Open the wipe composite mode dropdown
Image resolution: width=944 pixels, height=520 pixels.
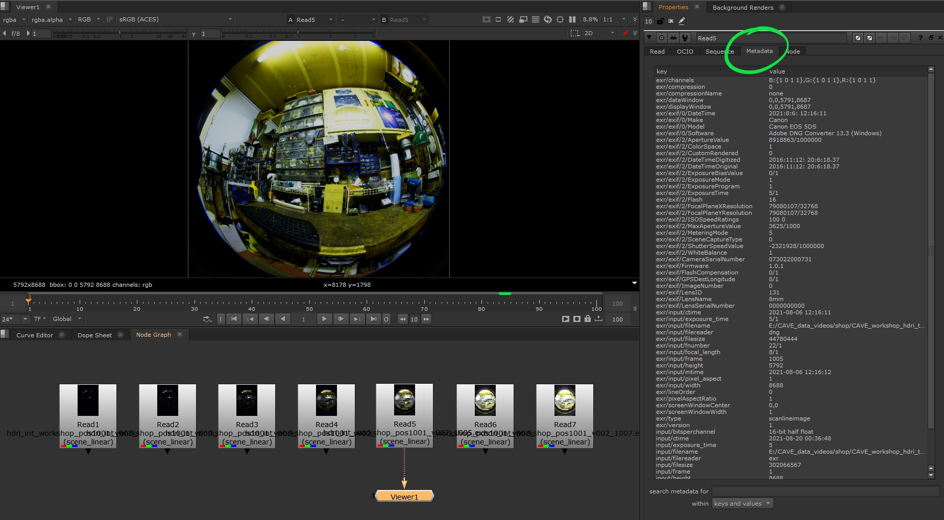(357, 19)
